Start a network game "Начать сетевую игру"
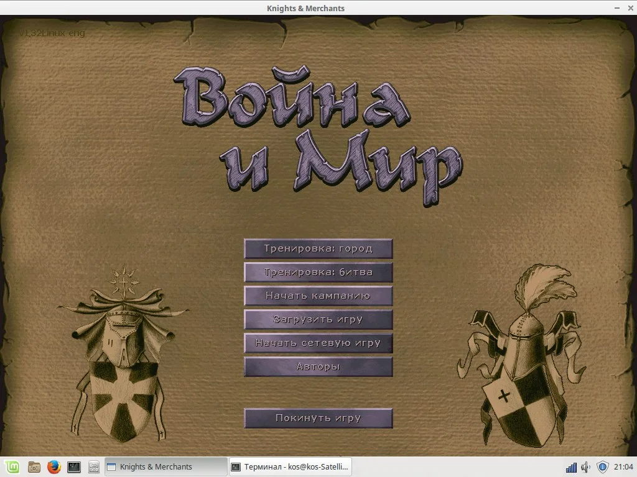637x477 pixels. coord(318,343)
